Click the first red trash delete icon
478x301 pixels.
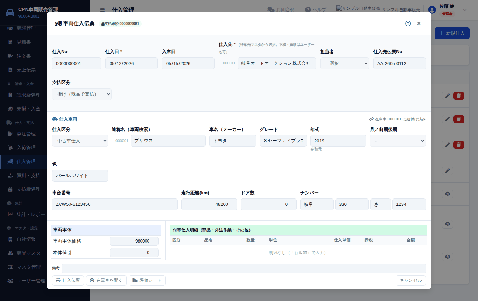[x=459, y=96]
